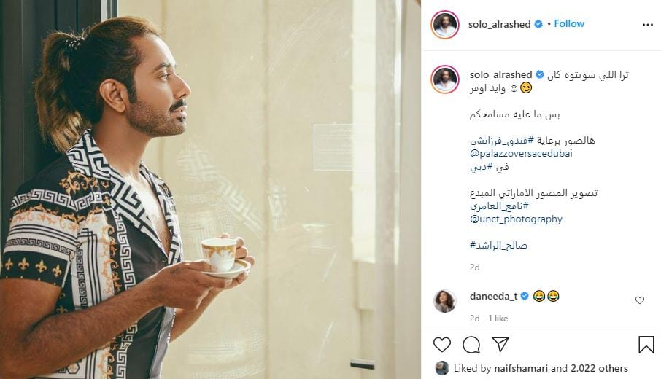Save post using the bookmark icon
This screenshot has width=661, height=379.
(x=646, y=345)
